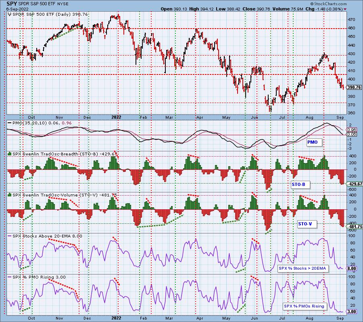Click the 3.00 axis tag on PMO Rising panel

pyautogui.click(x=352, y=312)
